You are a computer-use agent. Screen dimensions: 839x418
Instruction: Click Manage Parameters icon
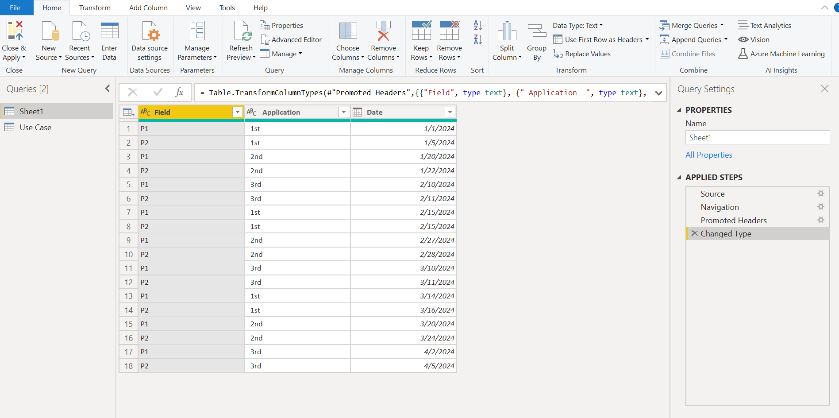coord(197,31)
